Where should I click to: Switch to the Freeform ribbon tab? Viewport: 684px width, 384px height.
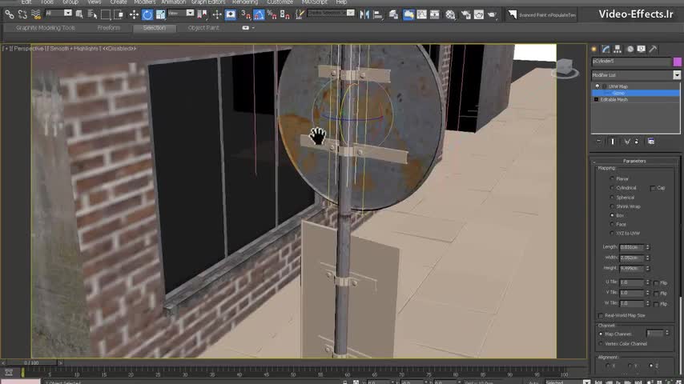click(109, 28)
